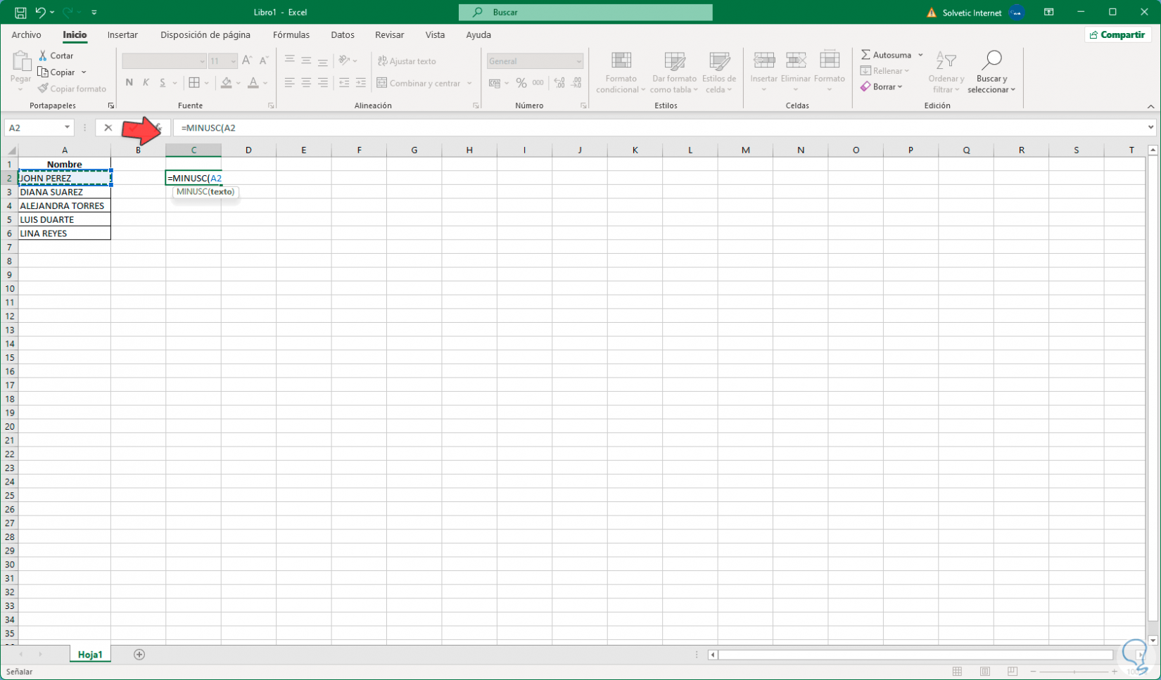Viewport: 1161px width, 680px height.
Task: Click the Eliminar cells icon
Action: pyautogui.click(x=796, y=61)
